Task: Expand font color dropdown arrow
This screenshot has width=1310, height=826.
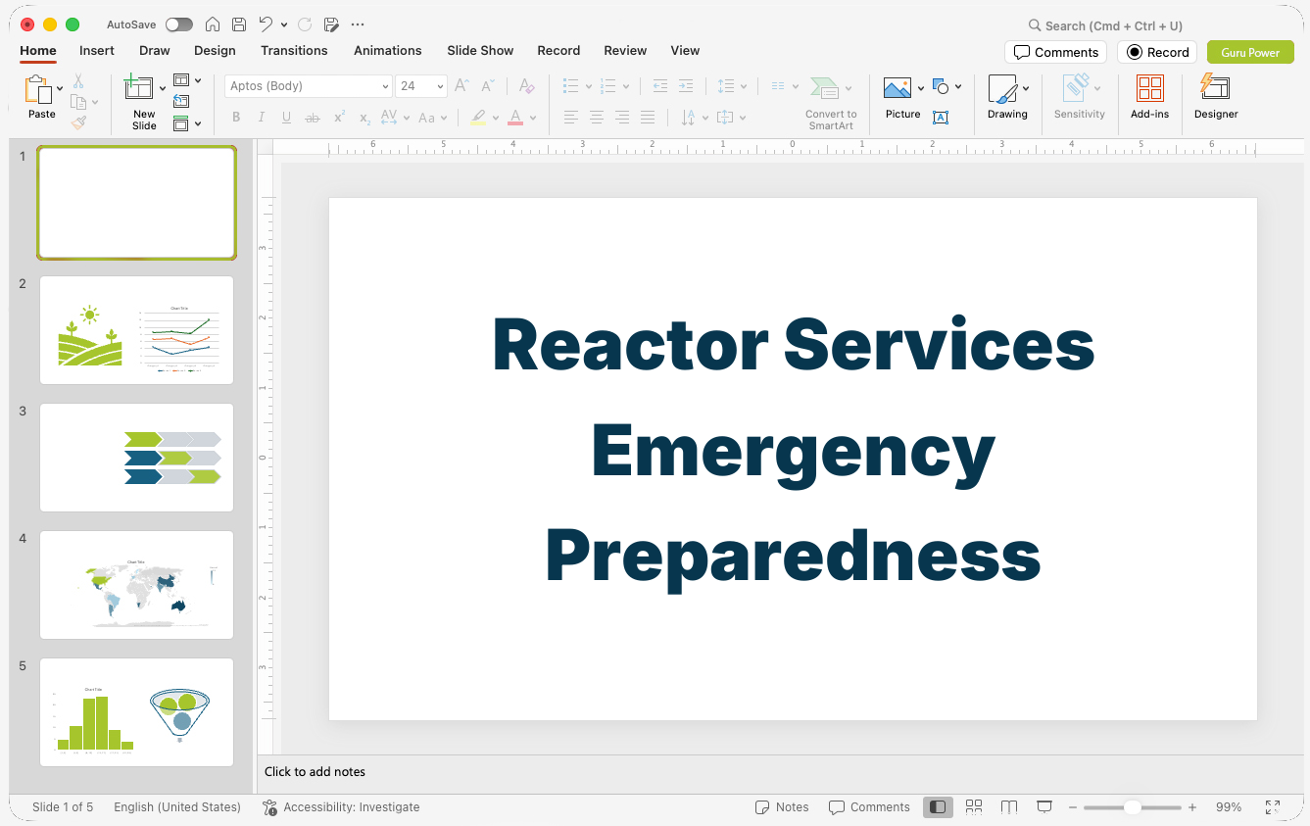Action: [x=533, y=119]
